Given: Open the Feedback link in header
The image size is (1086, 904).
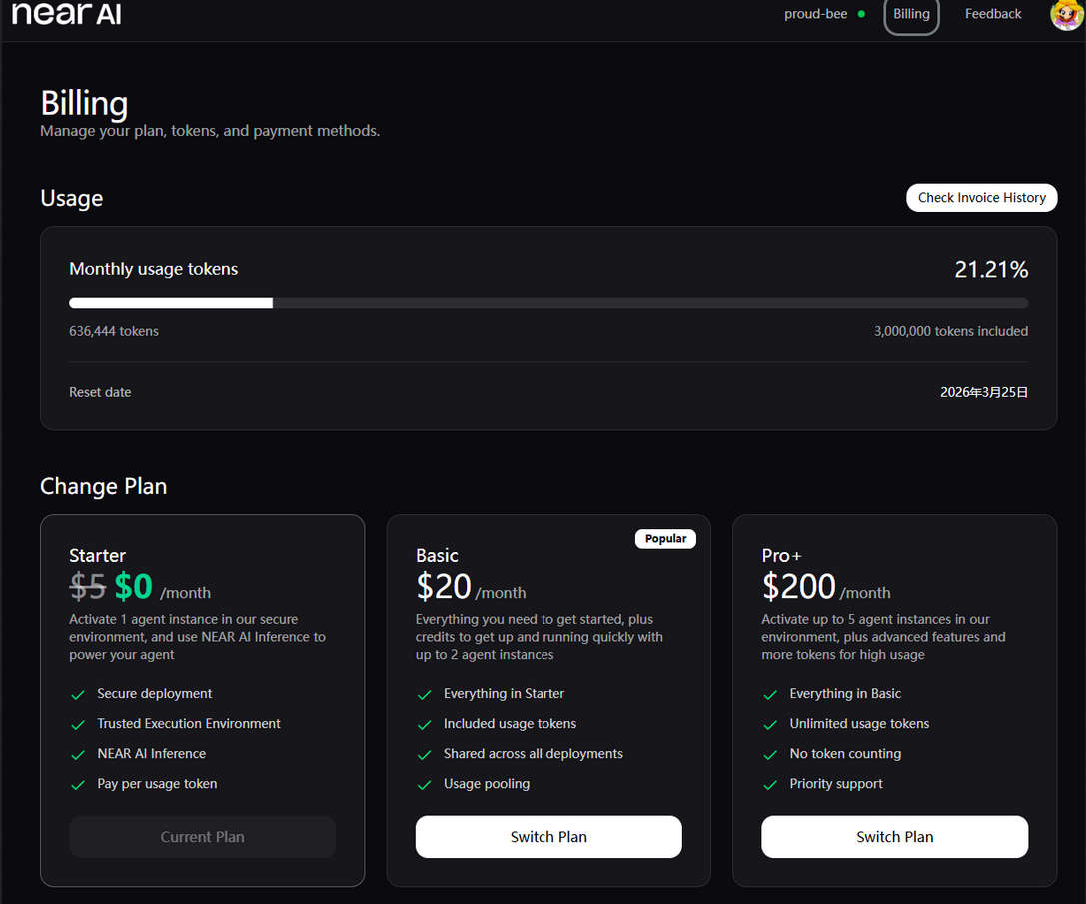Looking at the screenshot, I should (993, 14).
